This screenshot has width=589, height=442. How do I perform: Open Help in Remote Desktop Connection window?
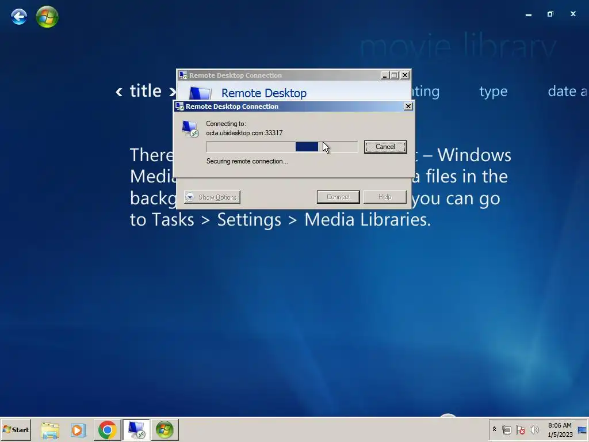coord(385,197)
